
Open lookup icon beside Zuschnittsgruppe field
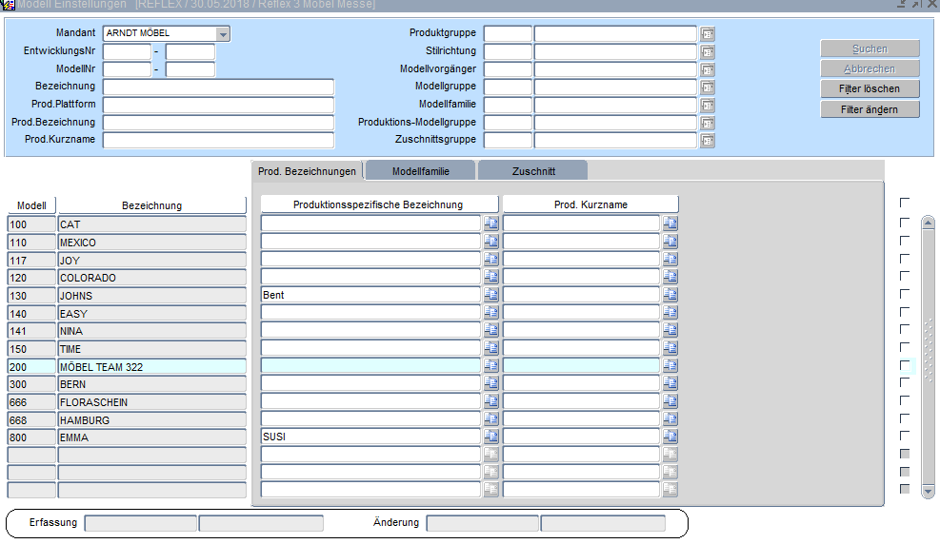point(707,141)
